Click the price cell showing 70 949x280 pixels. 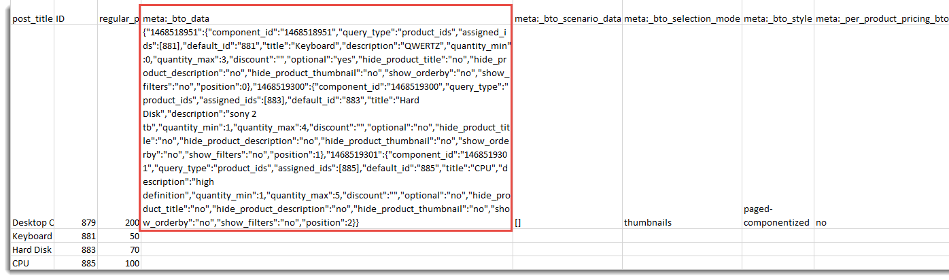[x=118, y=249]
